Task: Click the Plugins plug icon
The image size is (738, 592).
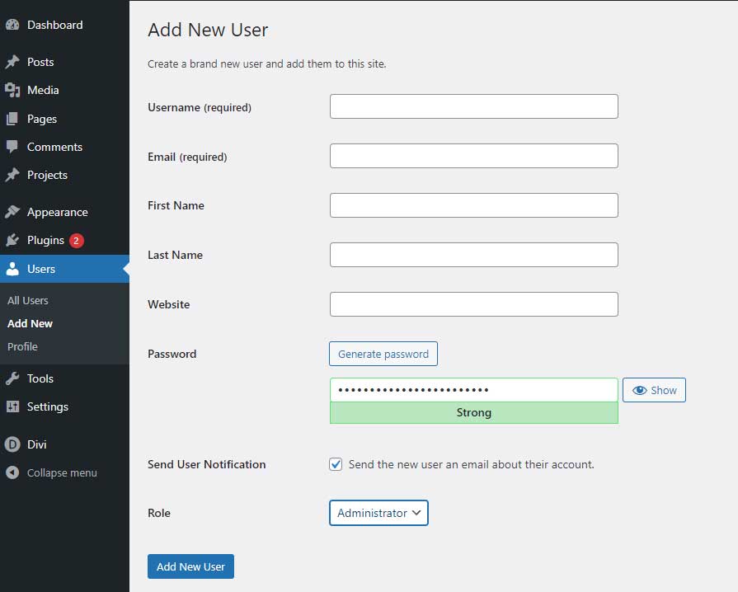Action: (14, 240)
